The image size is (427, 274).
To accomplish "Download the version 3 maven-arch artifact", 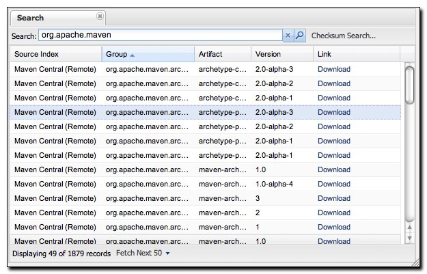I will [333, 198].
